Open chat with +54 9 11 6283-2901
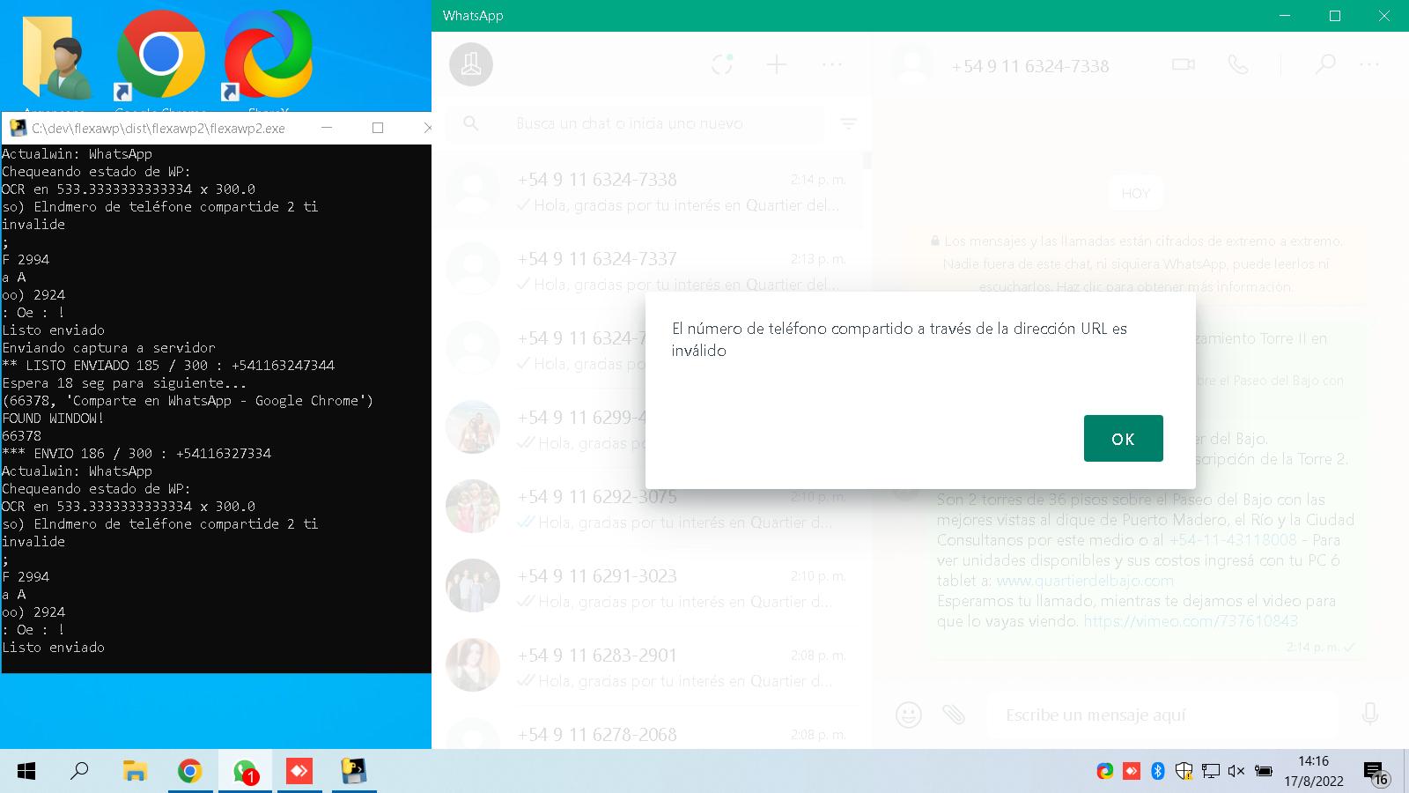The height and width of the screenshot is (793, 1409). point(647,665)
